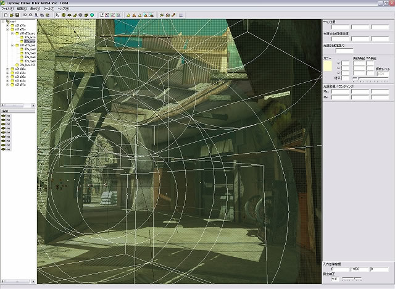Screen dimensions: 395x289
Task: Select the arrow pointer tool
Action: click(x=57, y=14)
